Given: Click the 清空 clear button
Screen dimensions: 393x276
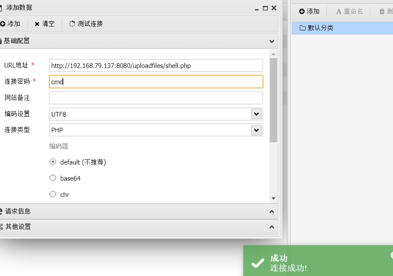Looking at the screenshot, I should pos(44,24).
